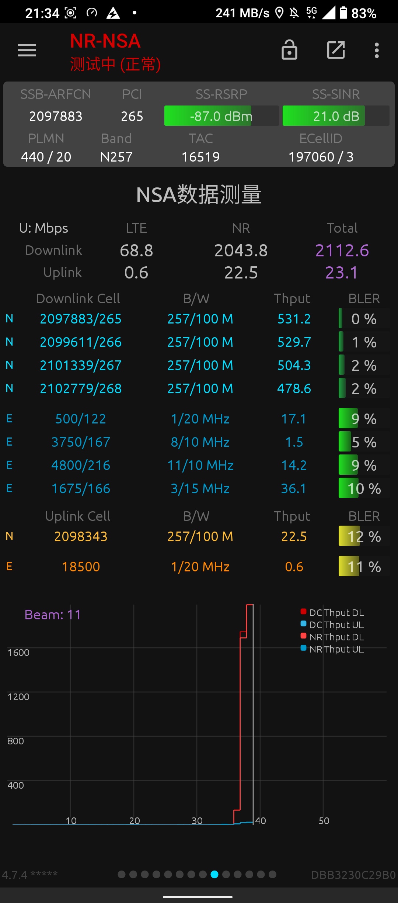Viewport: 398px width, 903px height.
Task: Toggle DC Thput DL legend entry
Action: [x=332, y=612]
